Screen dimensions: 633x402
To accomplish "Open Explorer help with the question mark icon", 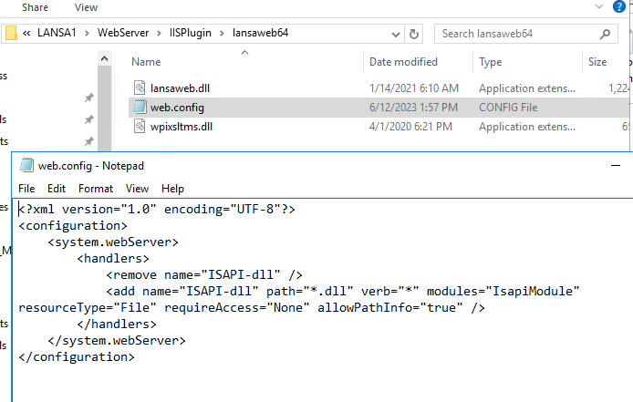I will pos(619,6).
